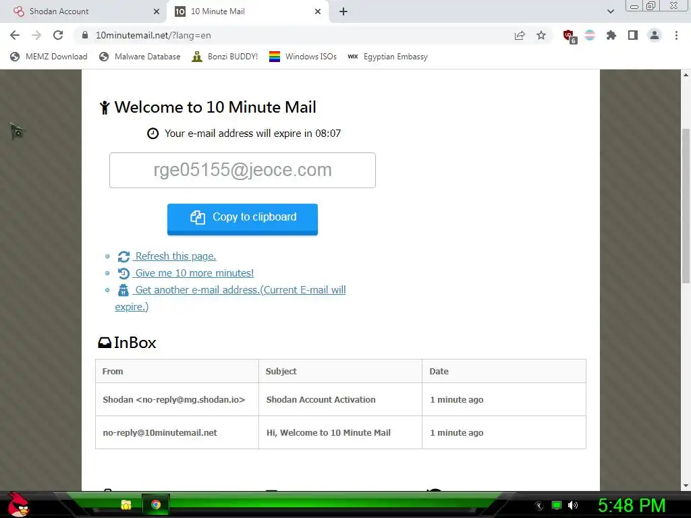This screenshot has height=518, width=691.
Task: Click the small flag icon on the left margin
Action: coord(17,131)
